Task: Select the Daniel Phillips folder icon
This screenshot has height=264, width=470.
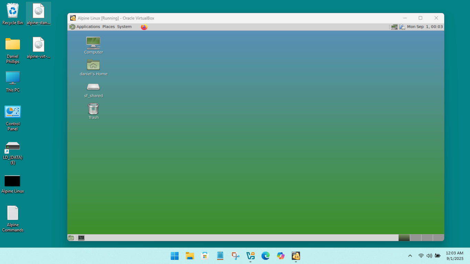Action: pyautogui.click(x=13, y=51)
